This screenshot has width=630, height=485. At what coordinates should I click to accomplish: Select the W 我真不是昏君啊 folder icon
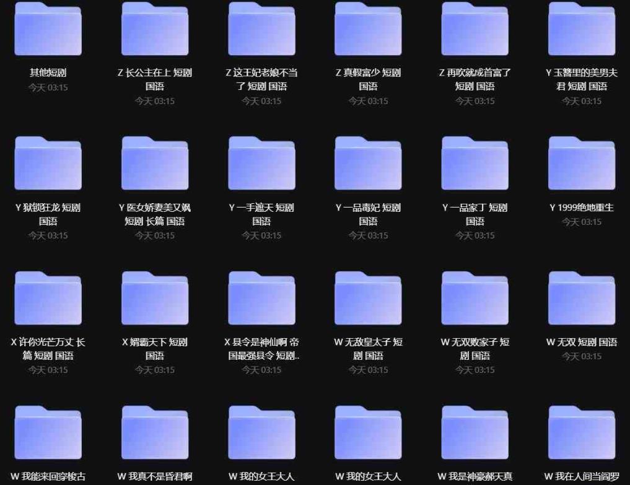tap(155, 432)
